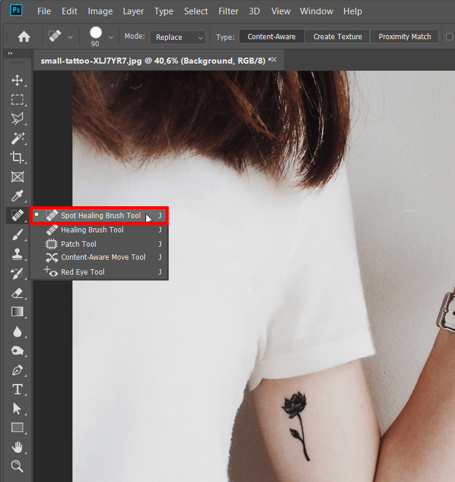Select the Rectangular Marquee tool

17,100
